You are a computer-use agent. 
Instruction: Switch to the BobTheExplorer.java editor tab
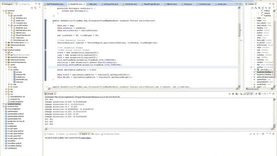[55, 4]
